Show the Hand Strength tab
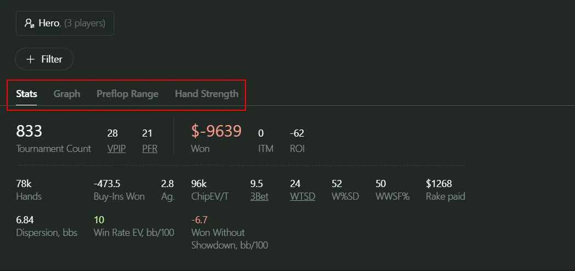Screen dimensions: 575x271 pos(206,94)
